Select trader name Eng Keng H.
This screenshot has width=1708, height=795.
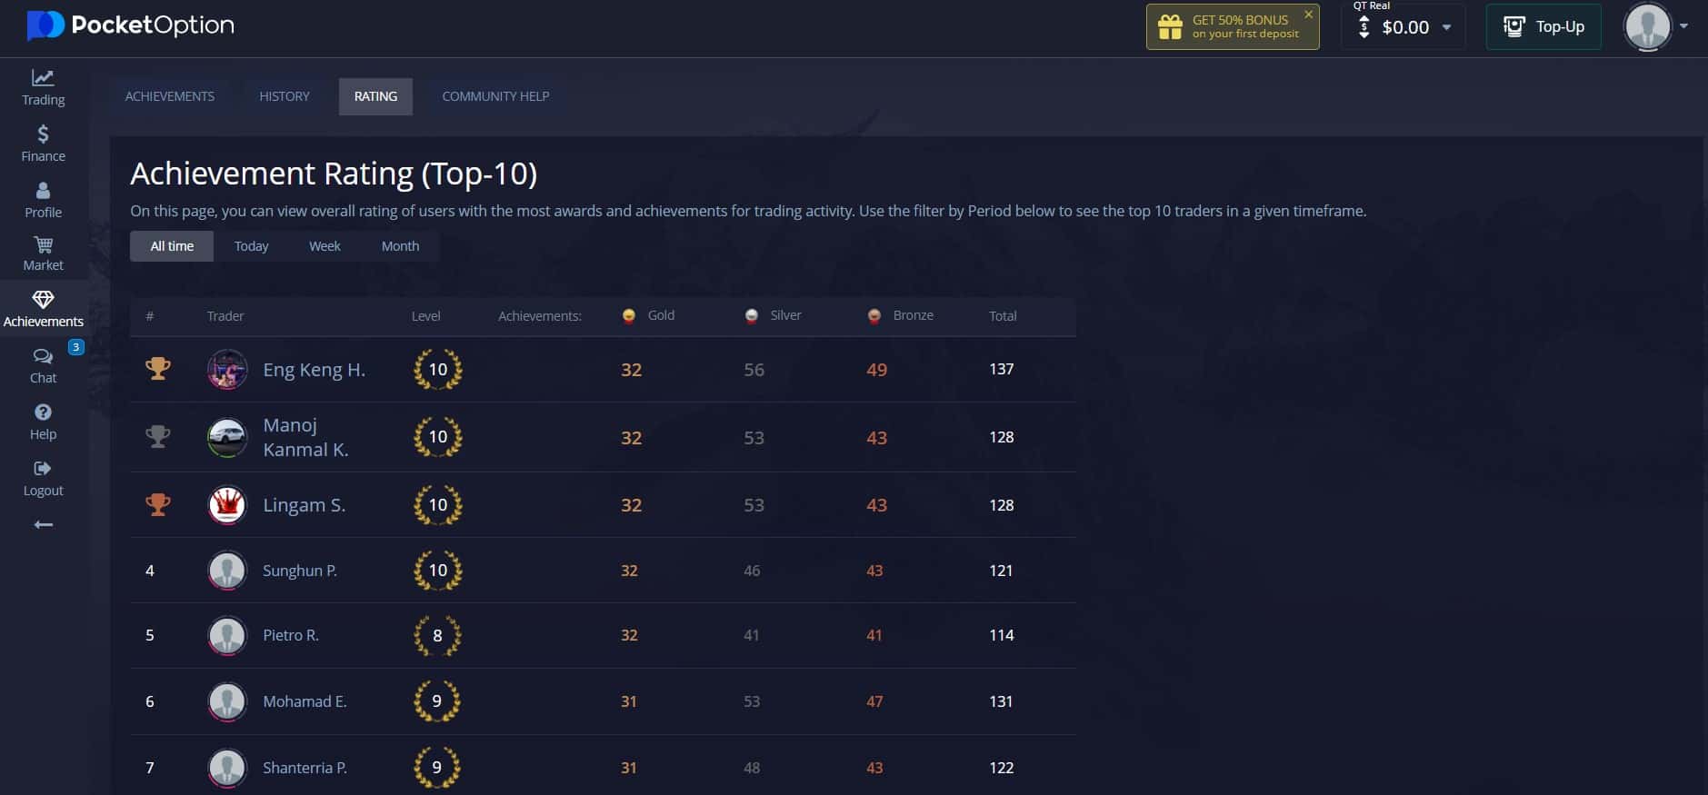pos(314,370)
